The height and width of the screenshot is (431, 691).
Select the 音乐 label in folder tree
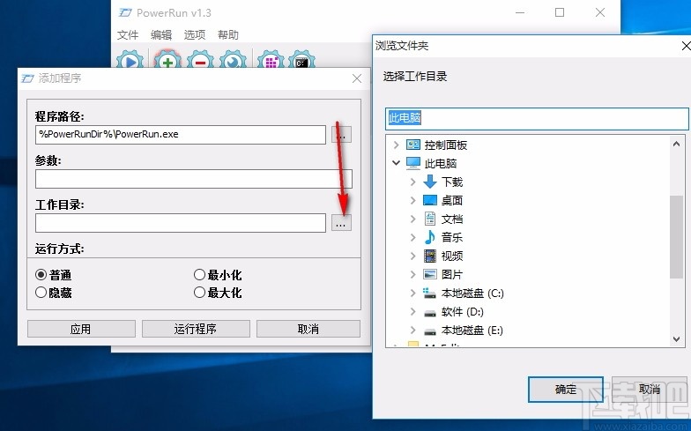click(x=452, y=238)
